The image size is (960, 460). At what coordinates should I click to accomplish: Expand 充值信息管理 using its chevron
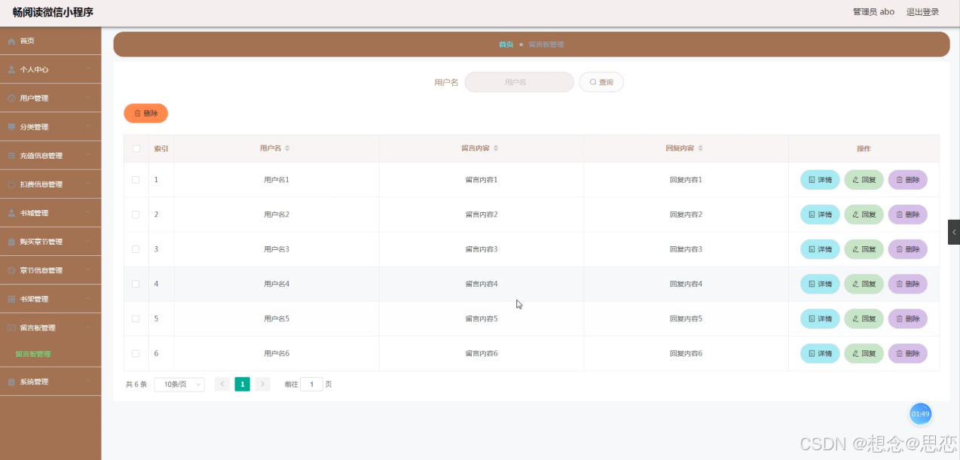tap(88, 155)
